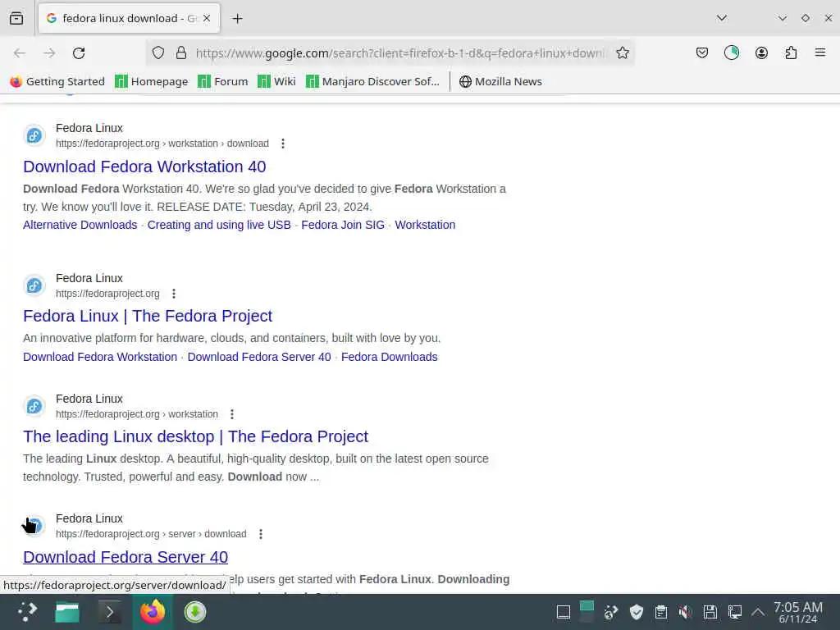Open options for fedoraproject.org workstation result
Viewport: 840px width, 630px height.
pyautogui.click(x=232, y=414)
